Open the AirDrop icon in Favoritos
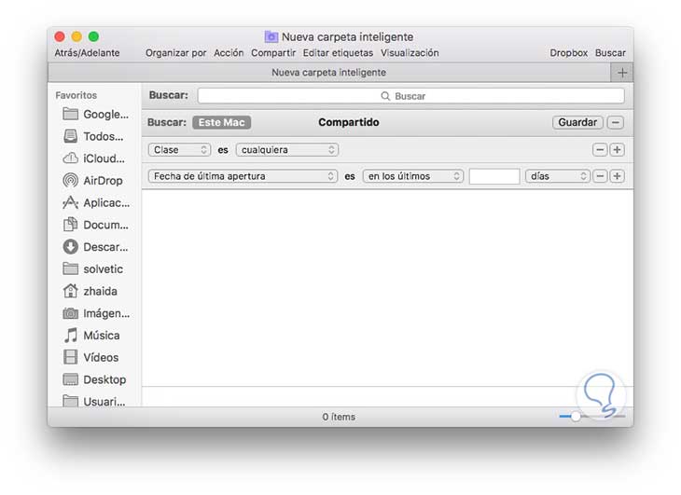 click(70, 181)
